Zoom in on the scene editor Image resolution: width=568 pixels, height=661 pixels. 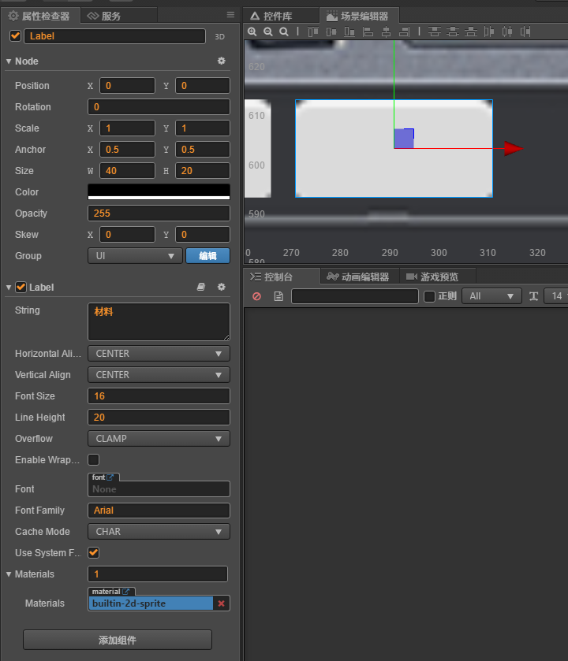[x=252, y=32]
